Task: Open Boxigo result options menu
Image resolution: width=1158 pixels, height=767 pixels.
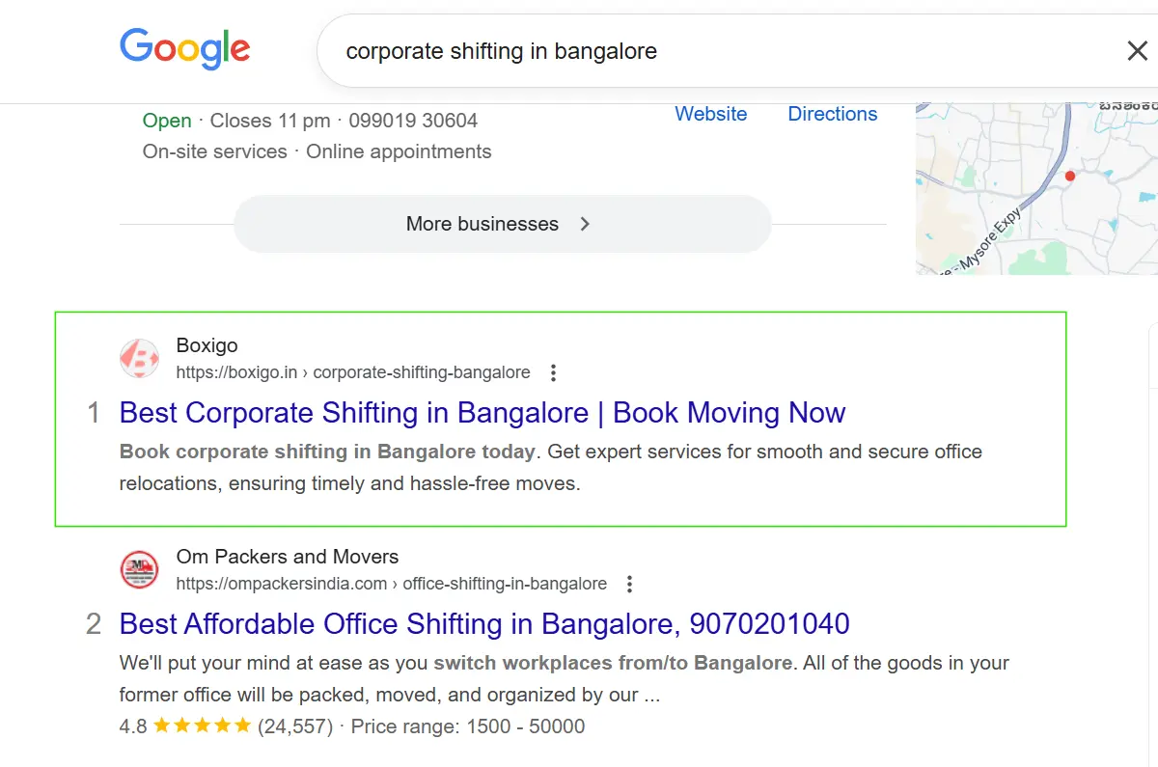Action: [x=553, y=372]
